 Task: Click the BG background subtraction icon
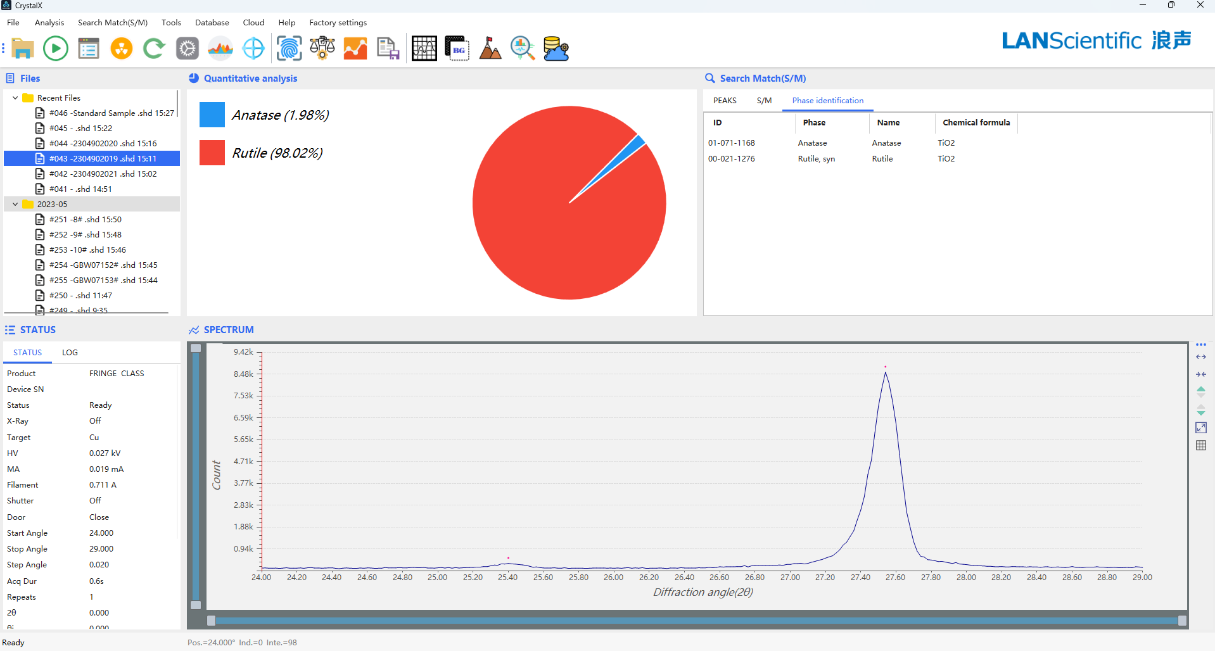tap(457, 49)
